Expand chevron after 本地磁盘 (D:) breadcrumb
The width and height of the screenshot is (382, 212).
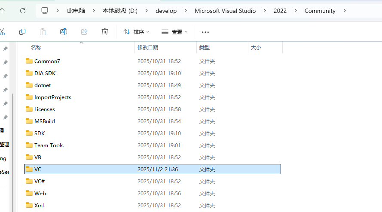coord(147,11)
